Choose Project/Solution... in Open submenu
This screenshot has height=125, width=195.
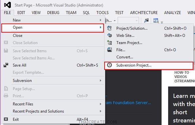click(149, 28)
